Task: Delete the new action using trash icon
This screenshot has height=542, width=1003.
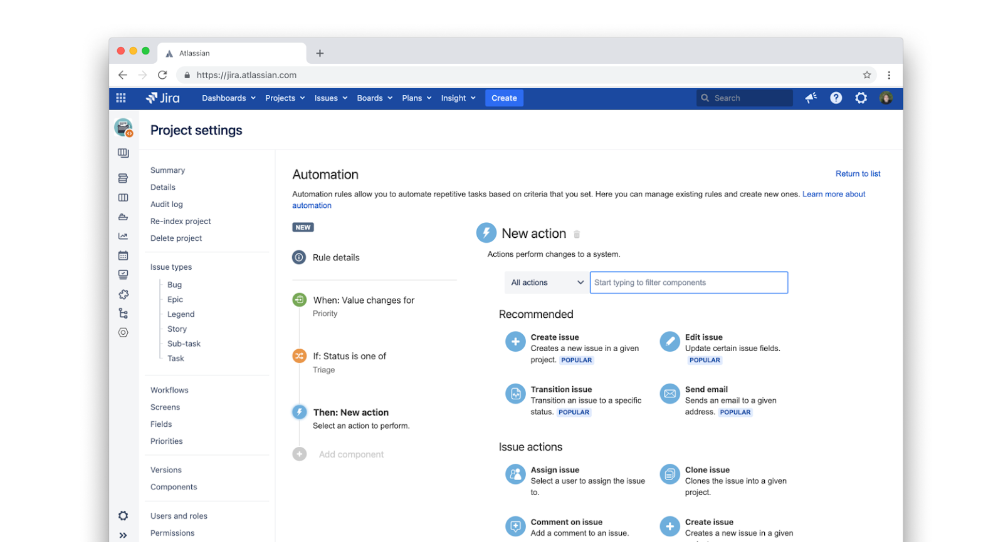Action: pyautogui.click(x=577, y=234)
